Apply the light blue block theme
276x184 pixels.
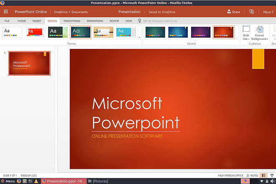coord(126,32)
